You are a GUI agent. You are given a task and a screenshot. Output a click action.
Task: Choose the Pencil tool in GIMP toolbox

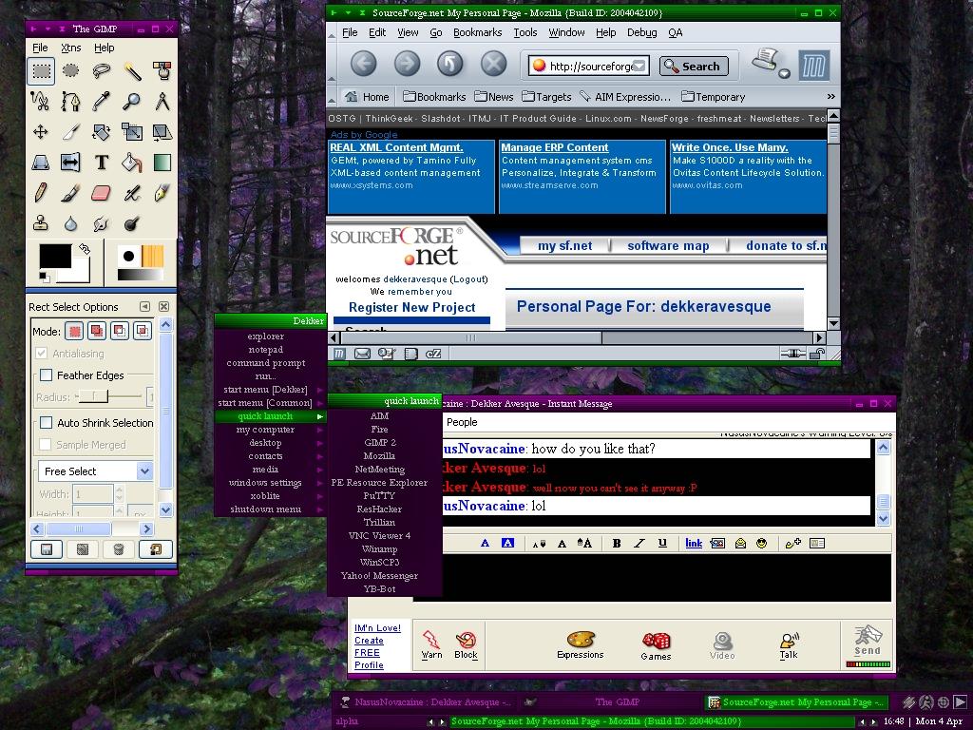coord(40,193)
